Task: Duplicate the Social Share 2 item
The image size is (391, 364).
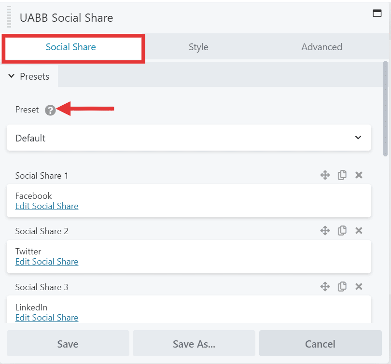Action: pyautogui.click(x=342, y=231)
